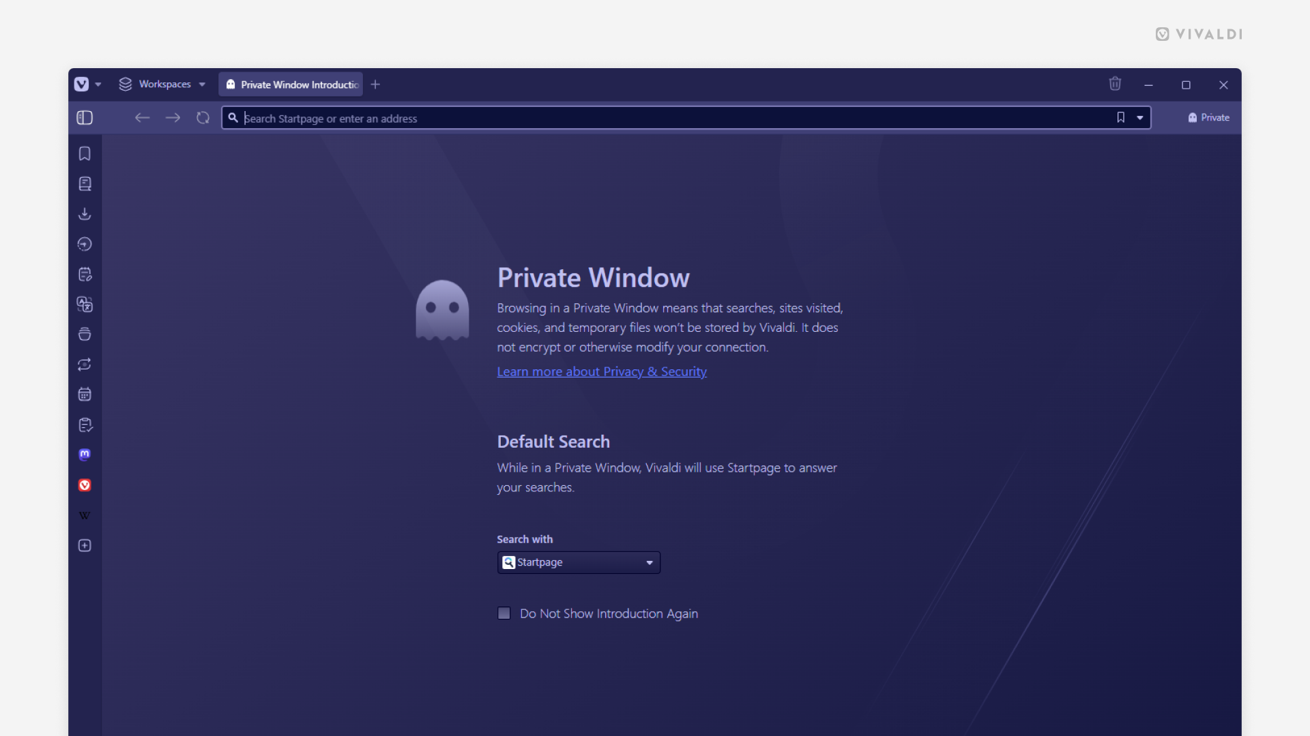Click Learn more about Privacy & Security
Screen dimensions: 1310x736
coord(602,371)
